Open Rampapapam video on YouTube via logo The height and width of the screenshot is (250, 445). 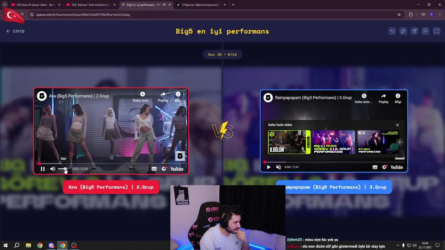[x=397, y=167]
